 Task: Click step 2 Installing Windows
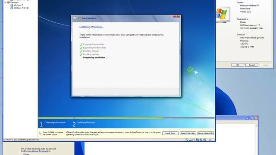(84, 124)
